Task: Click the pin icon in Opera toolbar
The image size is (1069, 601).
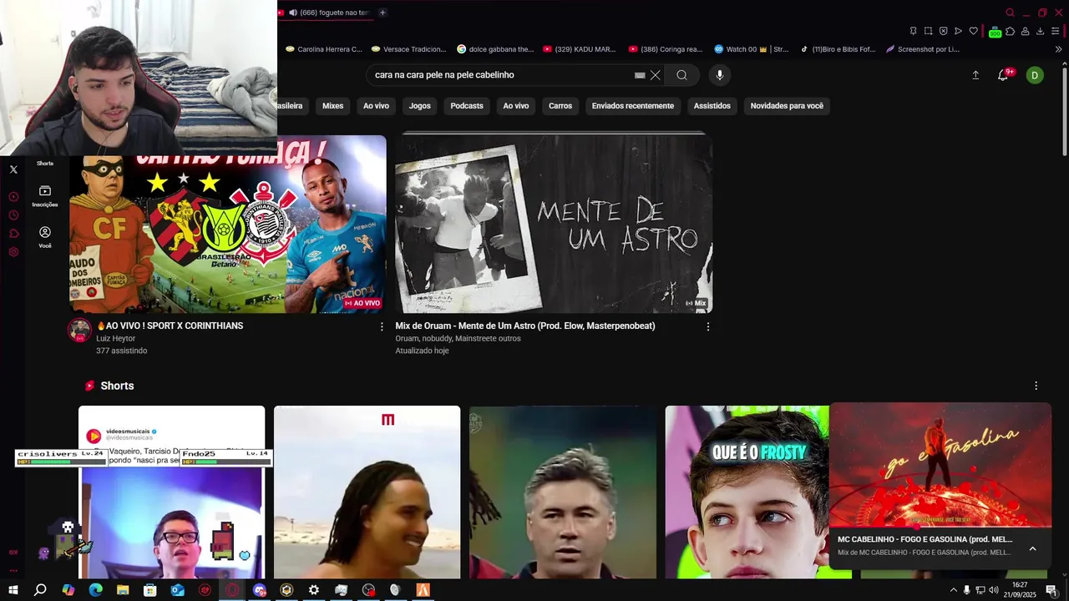Action: (913, 31)
